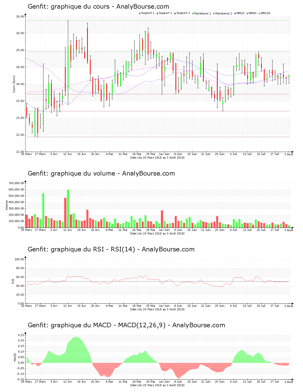The image size is (303, 392).
Task: Select the 'Support 2' legend label
Action: coord(165,13)
